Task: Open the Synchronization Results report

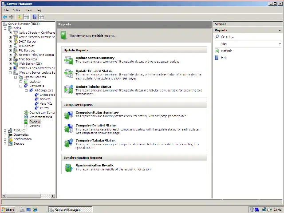Action: click(x=95, y=165)
